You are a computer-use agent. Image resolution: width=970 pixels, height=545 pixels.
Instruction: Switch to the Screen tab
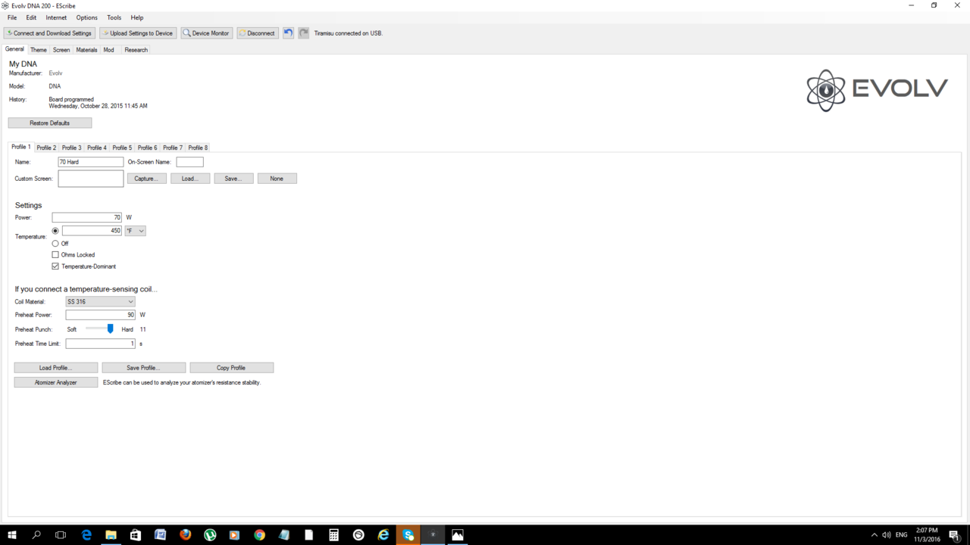coord(61,50)
